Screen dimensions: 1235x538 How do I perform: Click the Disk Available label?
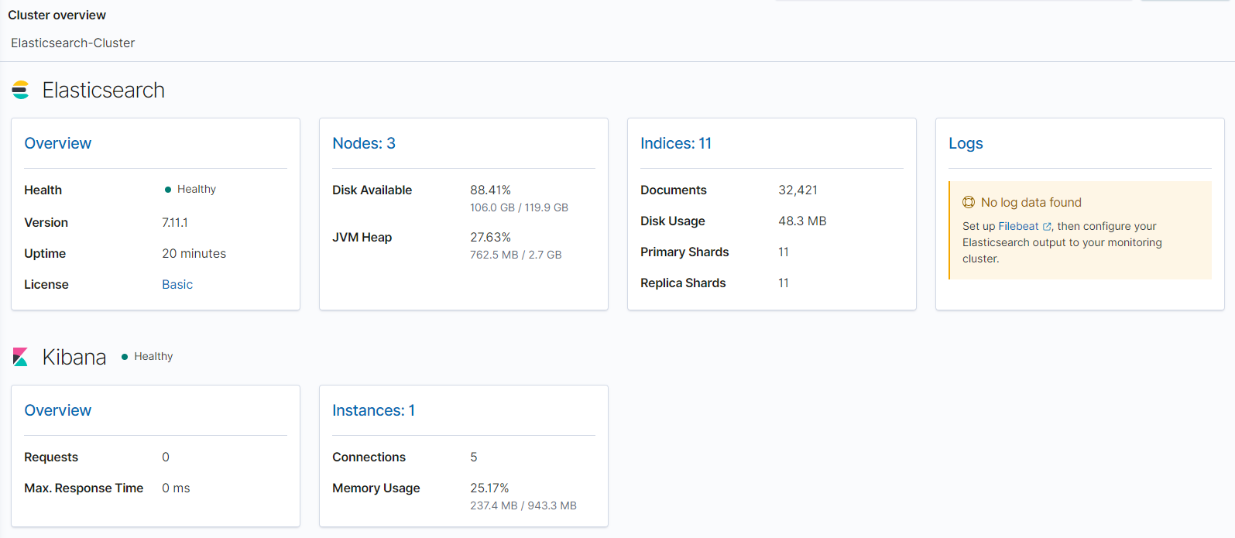pyautogui.click(x=372, y=190)
